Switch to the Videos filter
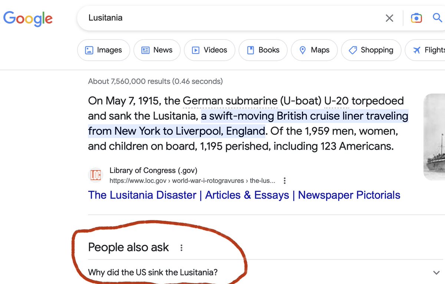 coord(210,50)
